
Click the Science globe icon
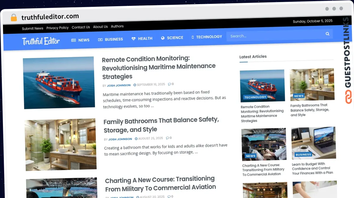point(163,38)
